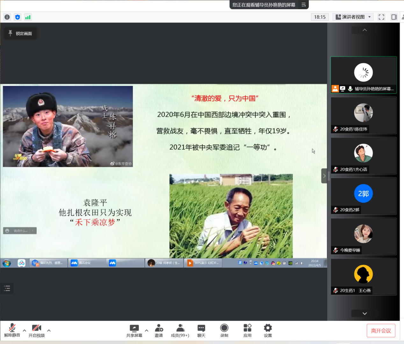Start recording with 录制 button
The height and width of the screenshot is (344, 404).
tap(224, 330)
